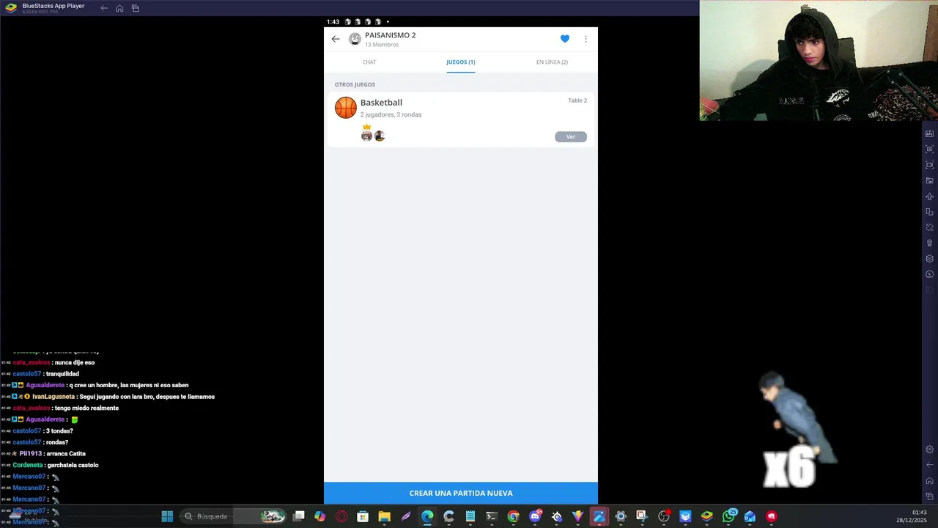Click chat username IvanLagusneta
This screenshot has width=938, height=528.
click(x=53, y=397)
